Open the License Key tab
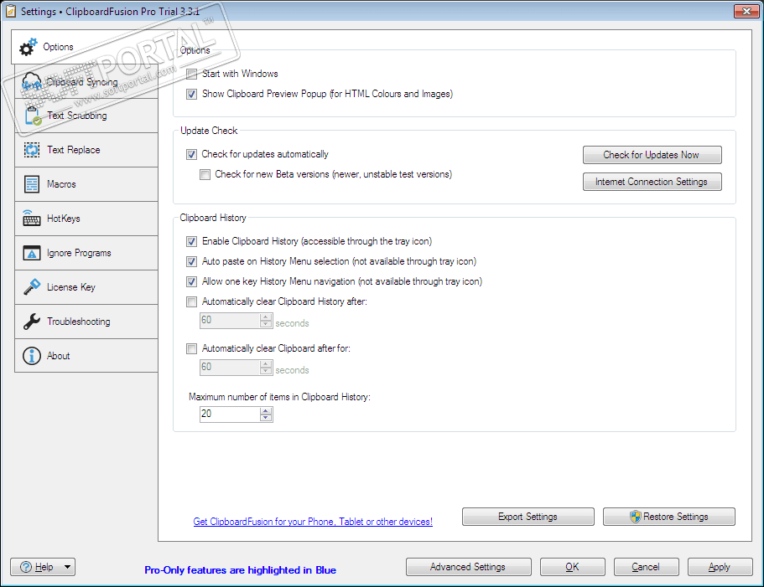764x587 pixels. (x=86, y=287)
